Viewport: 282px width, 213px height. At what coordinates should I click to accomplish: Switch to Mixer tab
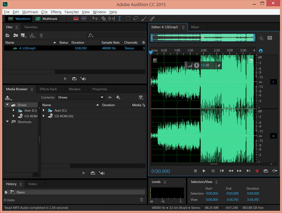click(195, 27)
